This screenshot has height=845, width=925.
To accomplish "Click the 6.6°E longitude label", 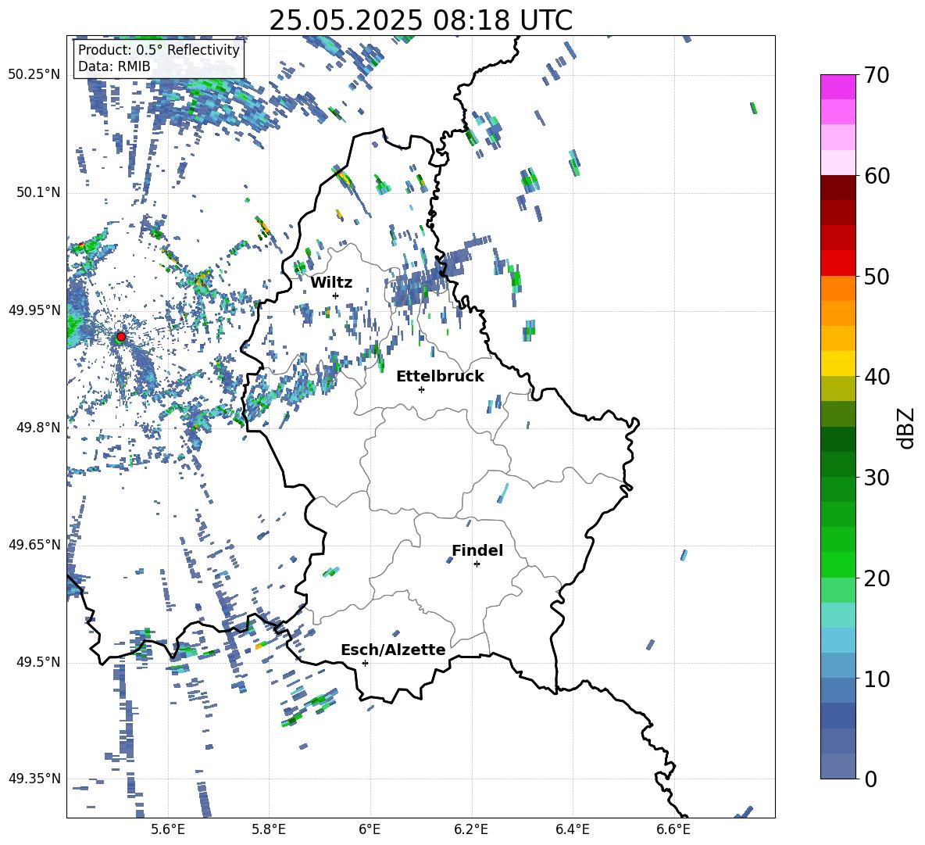I will 673,829.
